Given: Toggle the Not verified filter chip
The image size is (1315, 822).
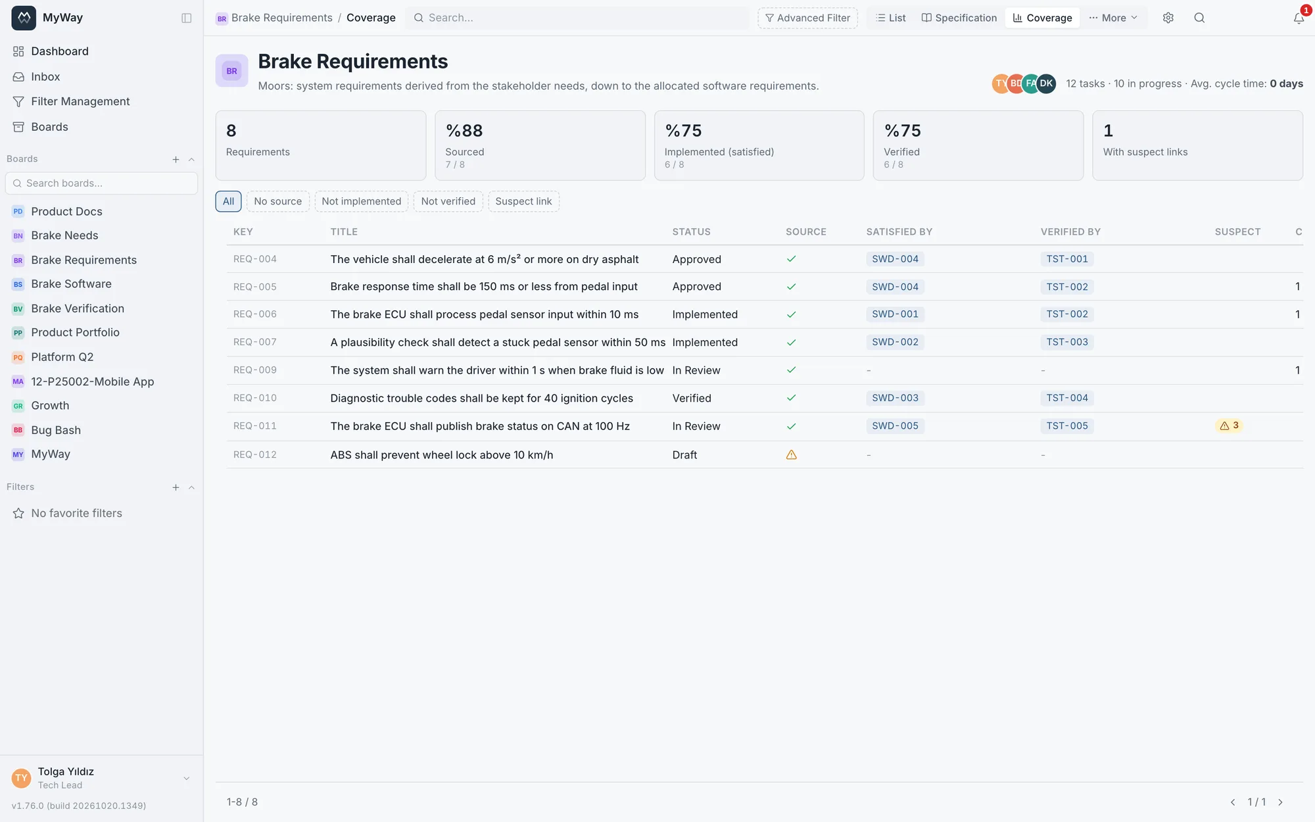Looking at the screenshot, I should point(448,201).
